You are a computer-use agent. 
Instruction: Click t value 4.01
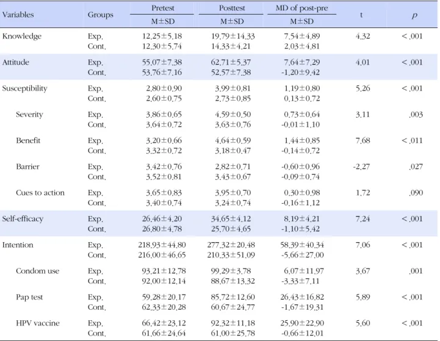362,62
